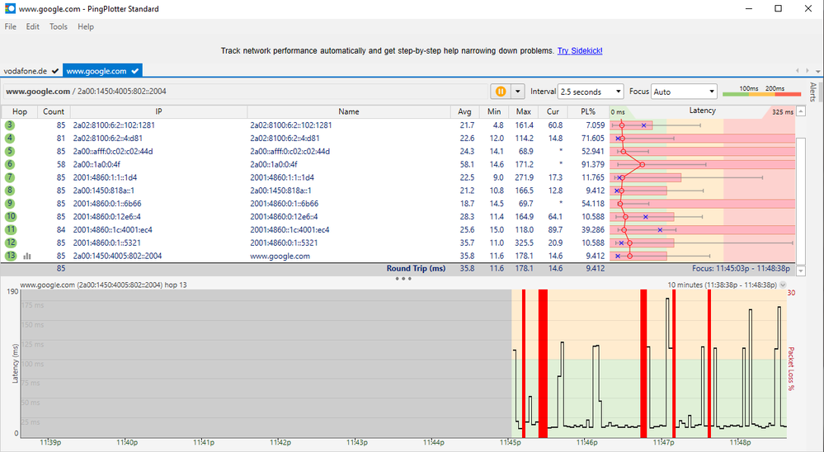Switch to the vodafone.de tab

[x=31, y=71]
